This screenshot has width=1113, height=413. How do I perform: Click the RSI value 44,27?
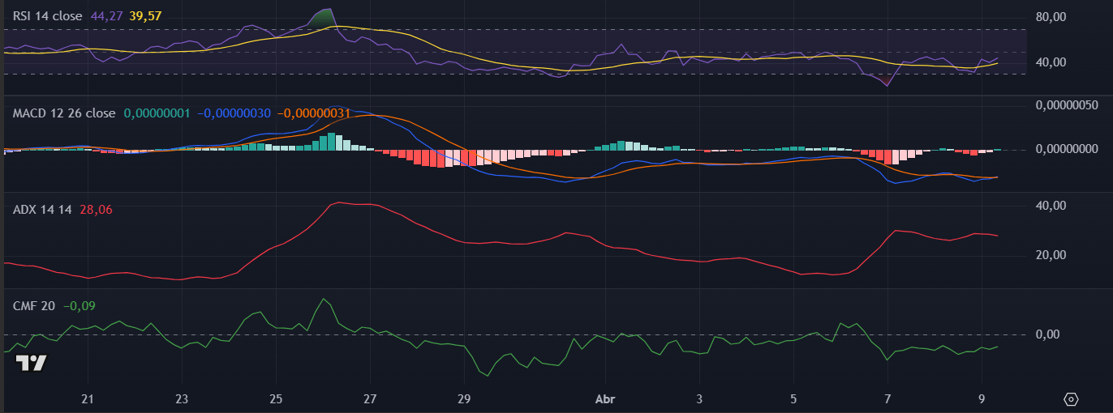click(x=108, y=15)
